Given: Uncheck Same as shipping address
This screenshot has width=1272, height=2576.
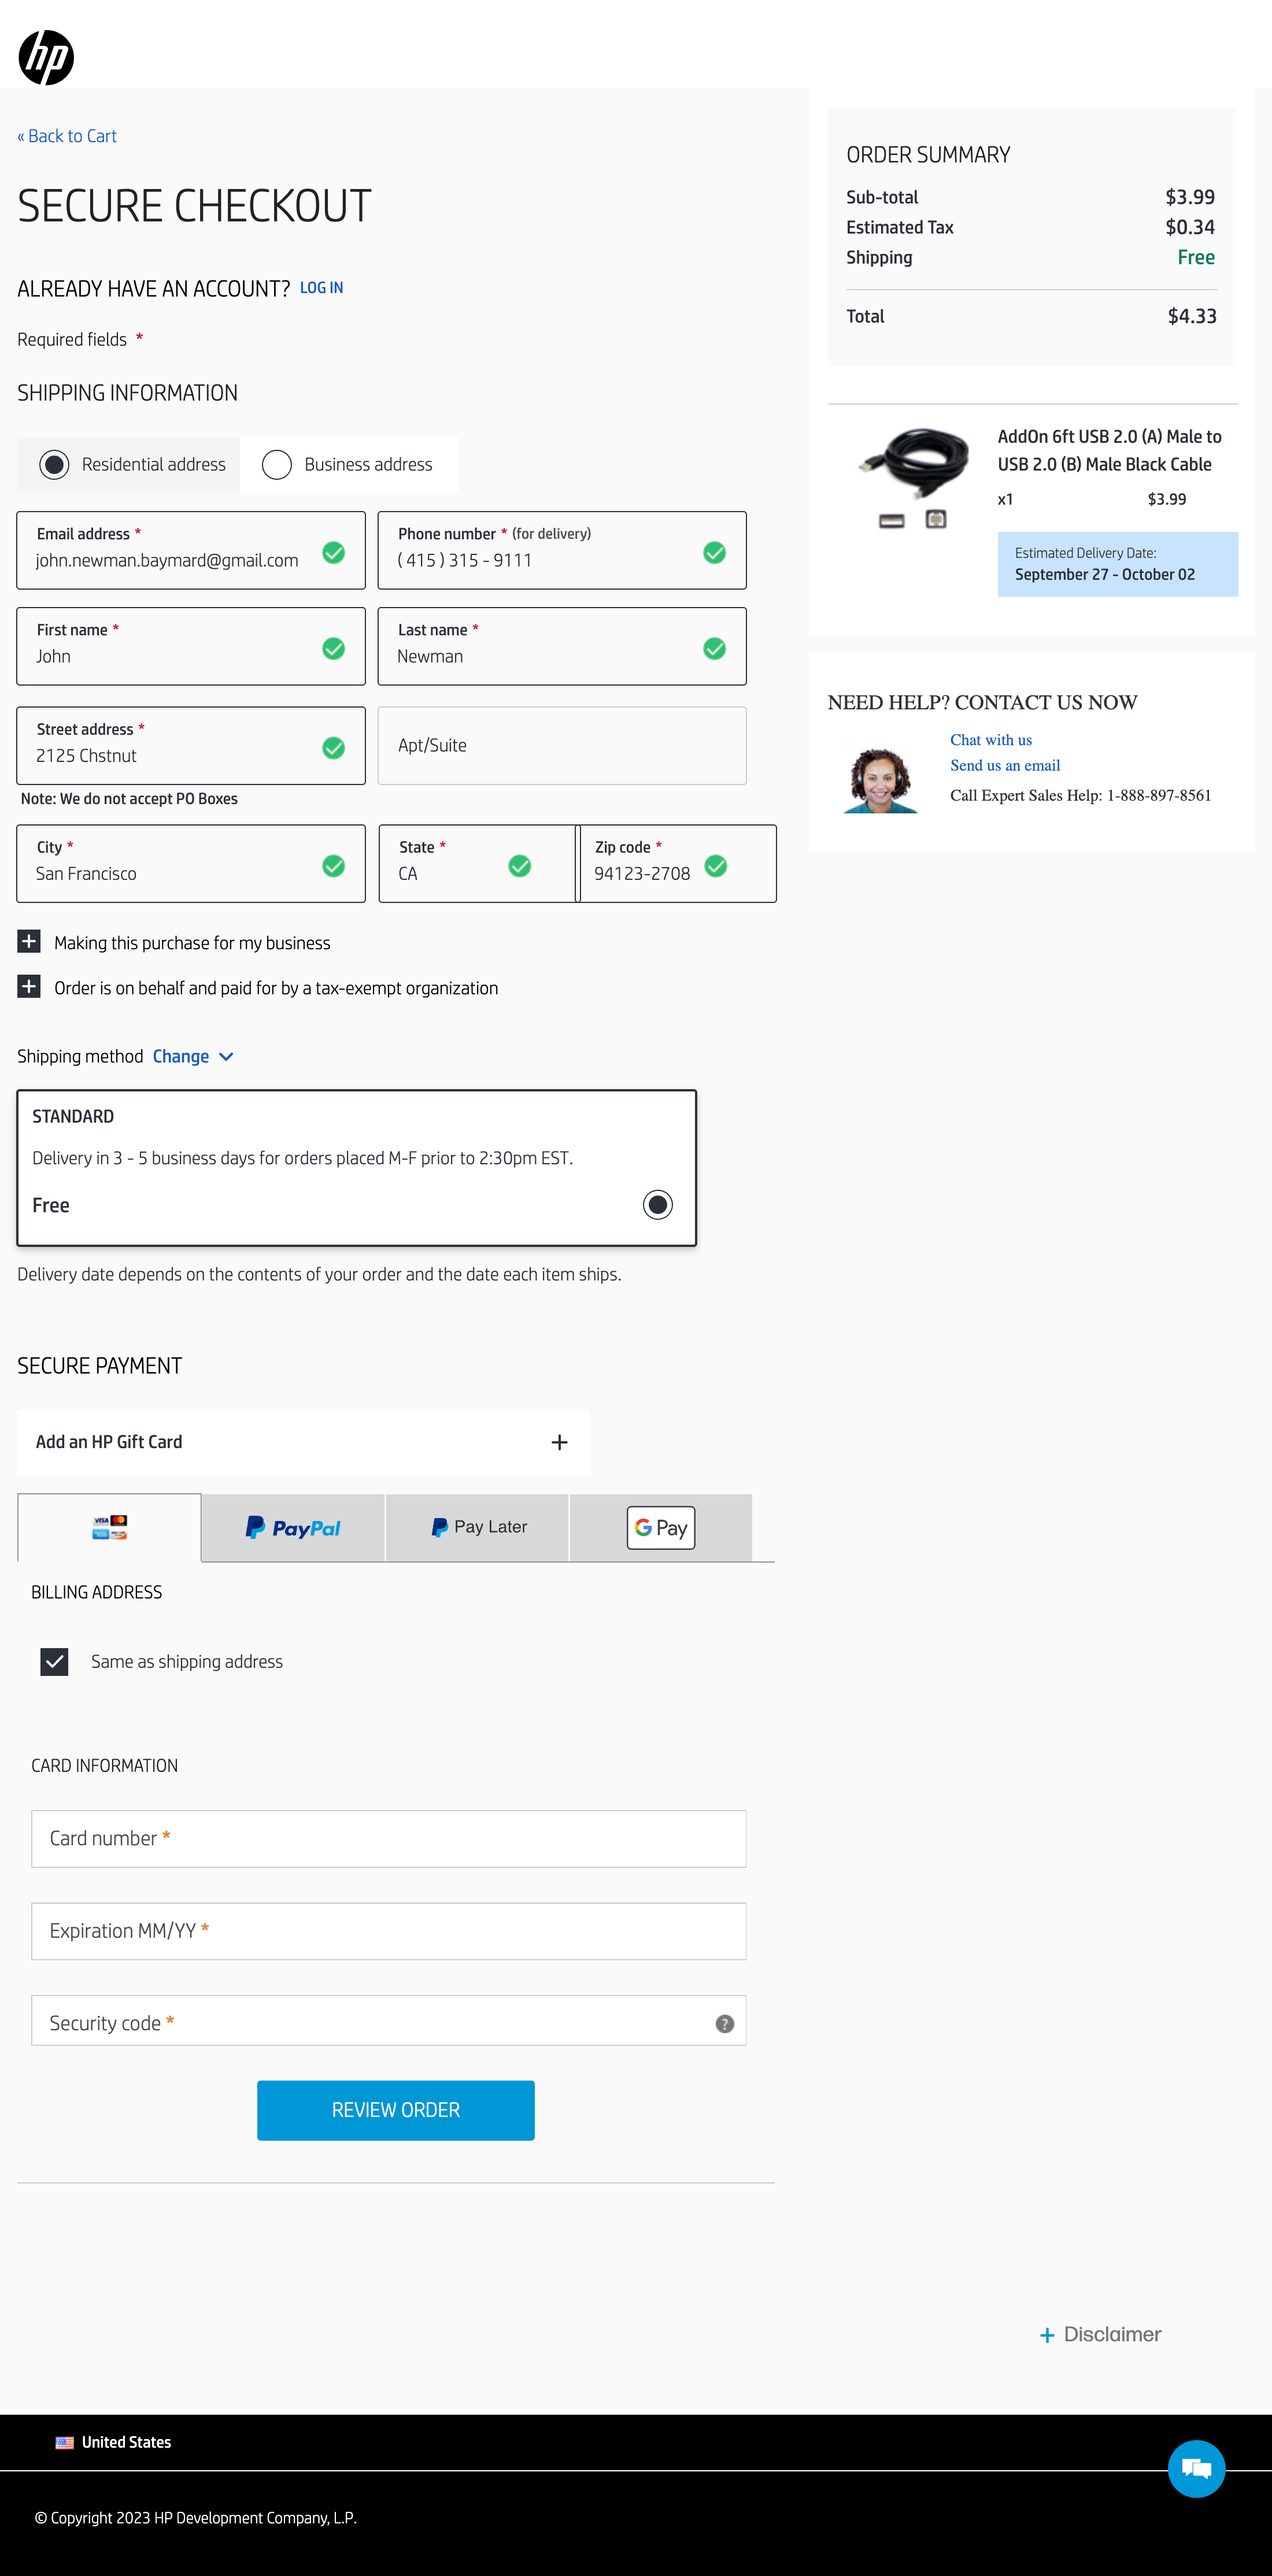Looking at the screenshot, I should coord(54,1661).
